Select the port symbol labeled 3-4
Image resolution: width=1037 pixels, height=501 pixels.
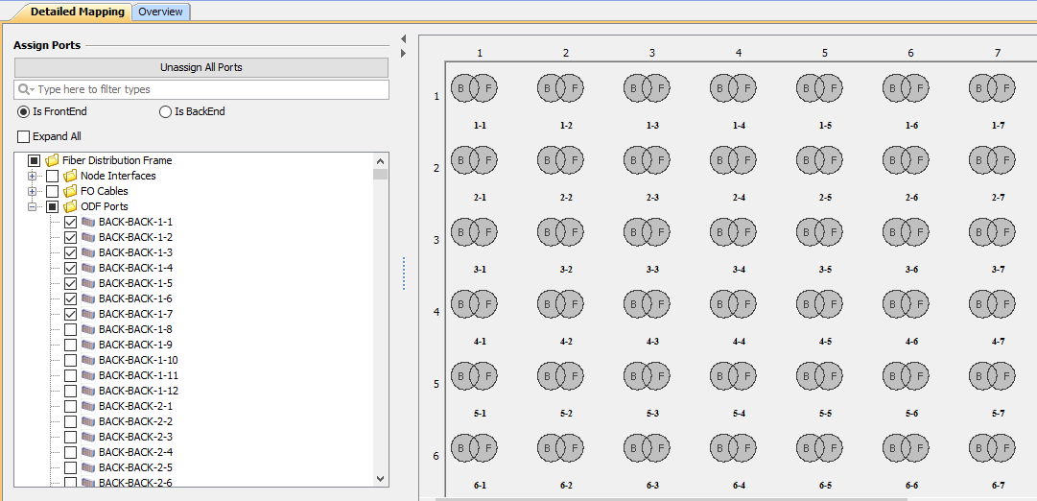pyautogui.click(x=733, y=233)
